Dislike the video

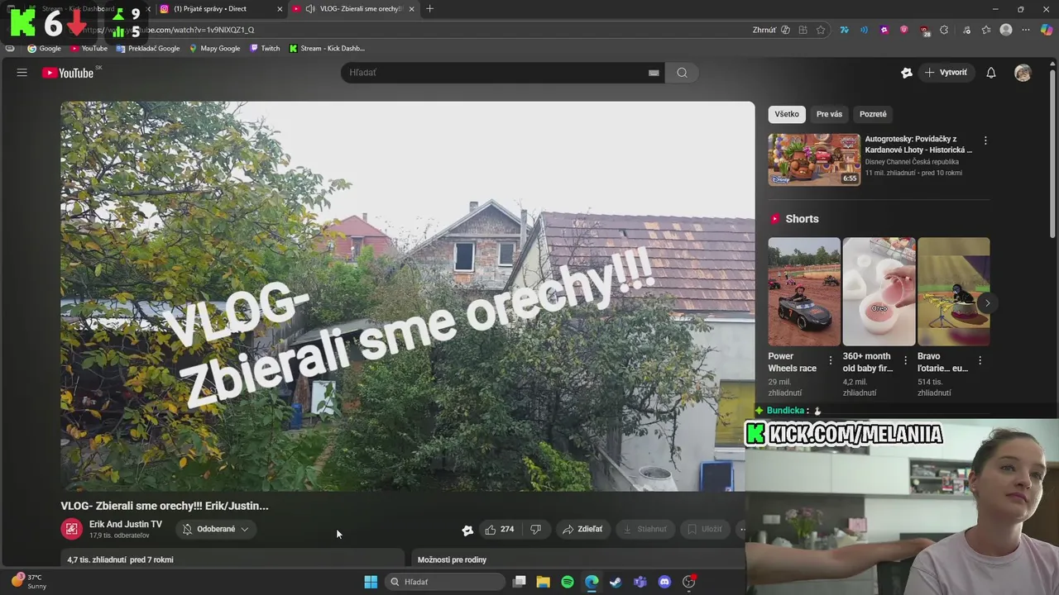click(535, 529)
